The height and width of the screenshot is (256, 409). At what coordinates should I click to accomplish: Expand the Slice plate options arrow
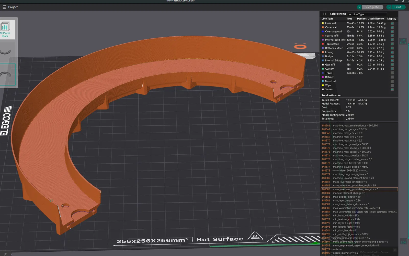[x=359, y=7]
